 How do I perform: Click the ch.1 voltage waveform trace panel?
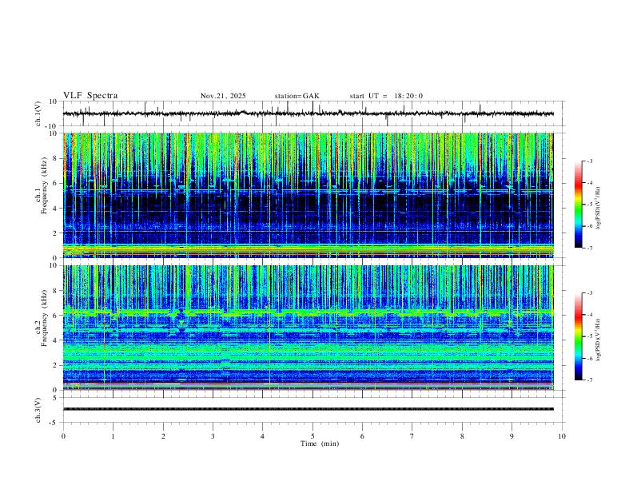pos(314,113)
